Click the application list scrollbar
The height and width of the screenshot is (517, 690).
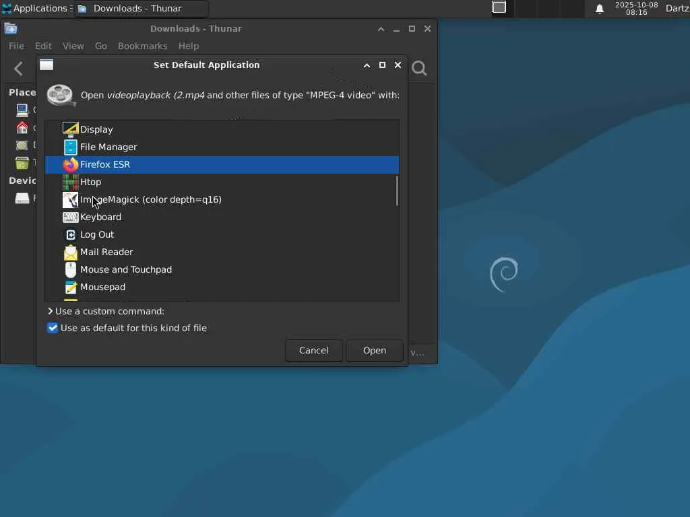pyautogui.click(x=397, y=191)
